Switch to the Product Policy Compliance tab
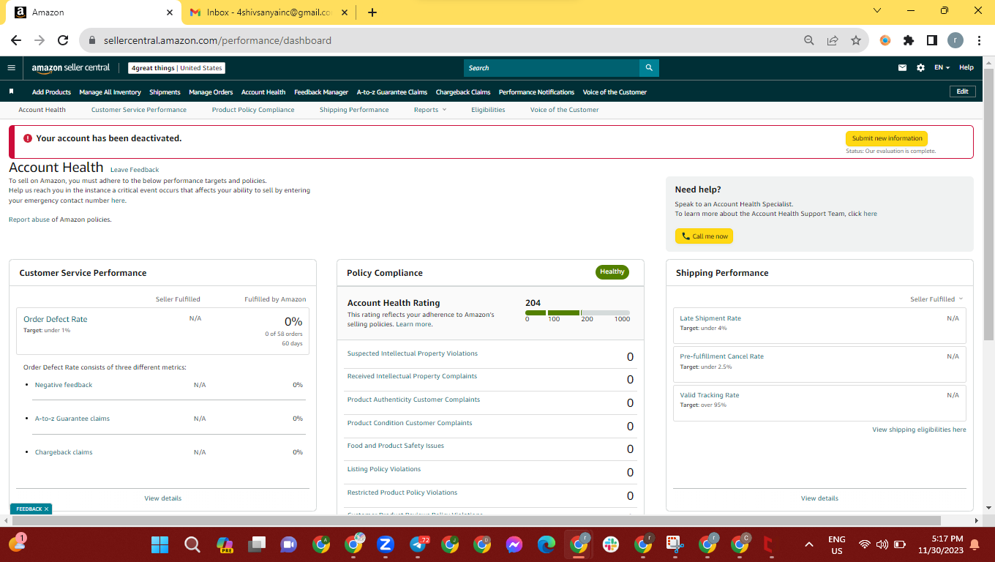 click(x=253, y=110)
